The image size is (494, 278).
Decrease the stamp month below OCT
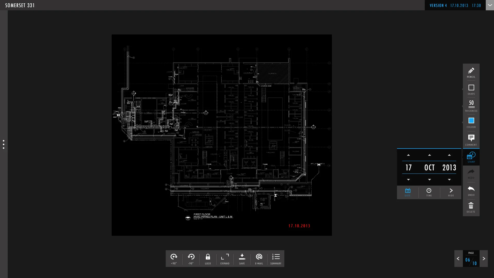[x=429, y=179]
